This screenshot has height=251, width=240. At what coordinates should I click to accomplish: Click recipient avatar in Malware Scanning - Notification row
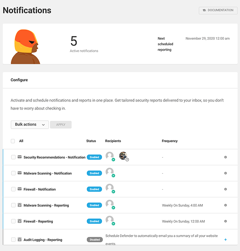(x=110, y=172)
